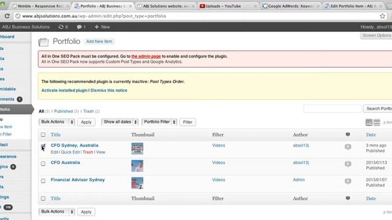Sort by Title column header

click(56, 134)
